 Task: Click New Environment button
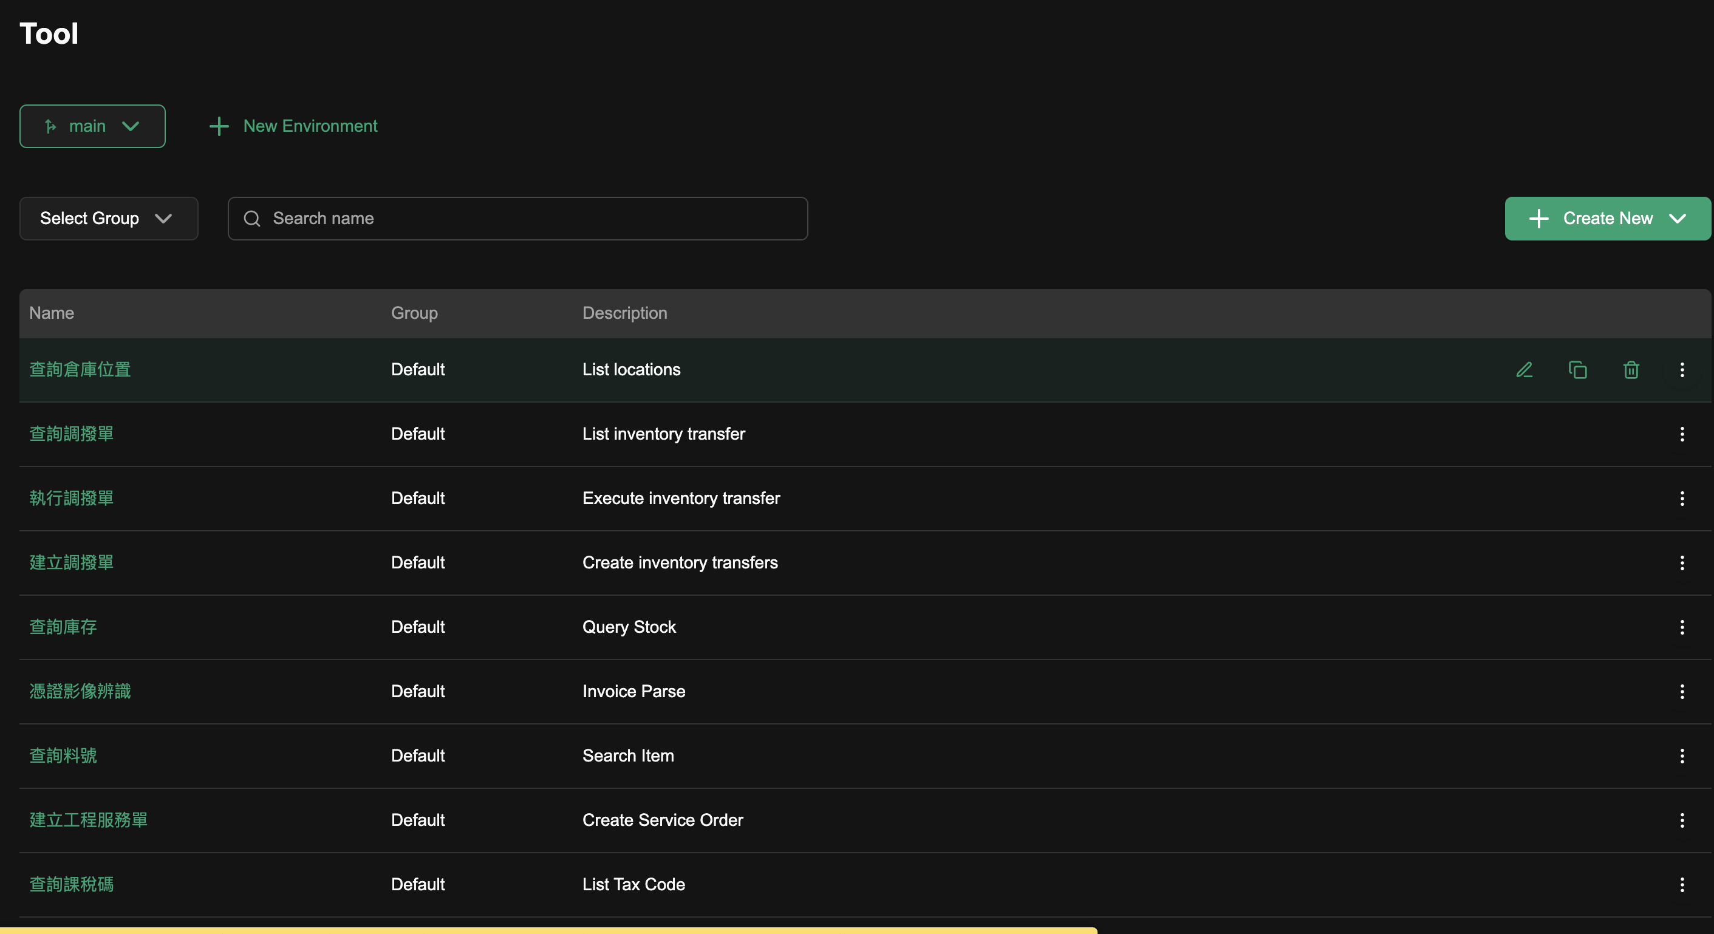point(293,126)
